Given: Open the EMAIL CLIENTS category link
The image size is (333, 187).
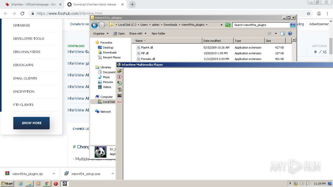Looking at the screenshot, I should tap(25, 78).
